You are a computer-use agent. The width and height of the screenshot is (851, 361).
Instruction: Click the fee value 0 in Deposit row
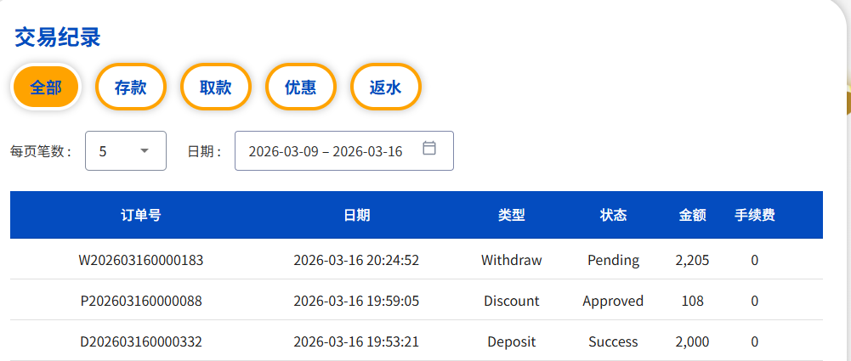click(755, 342)
